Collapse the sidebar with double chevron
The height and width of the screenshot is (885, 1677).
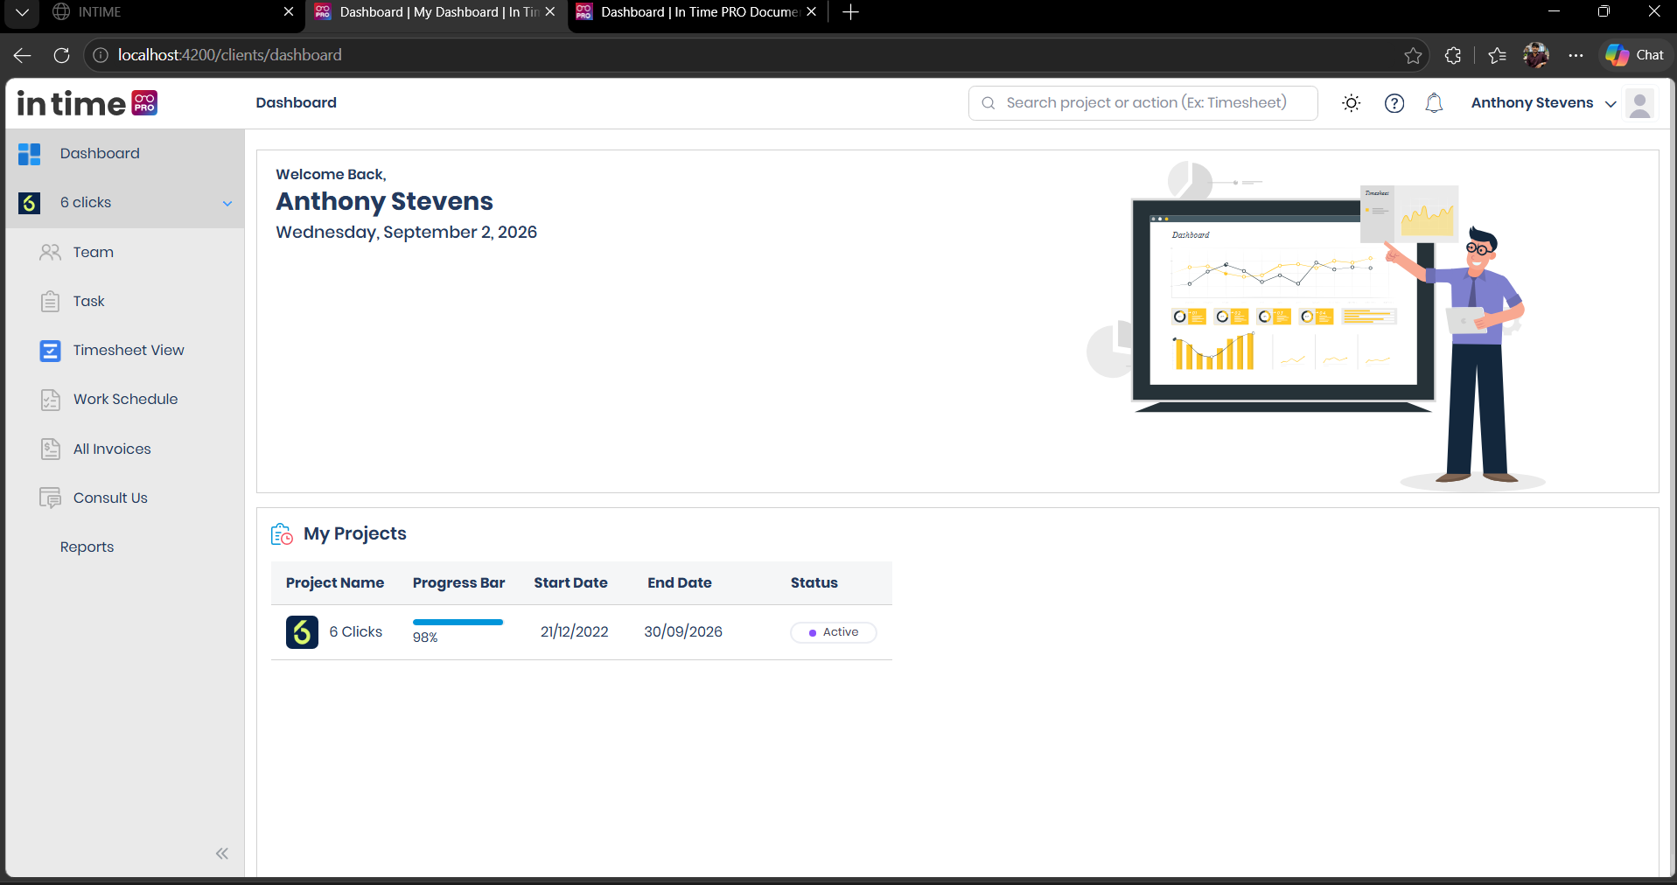point(222,854)
